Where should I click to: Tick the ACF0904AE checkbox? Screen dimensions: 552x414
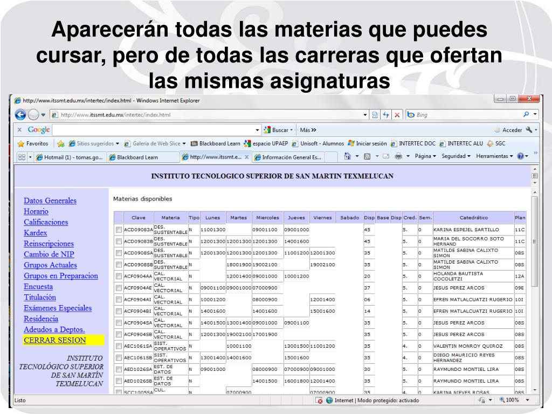click(x=119, y=288)
